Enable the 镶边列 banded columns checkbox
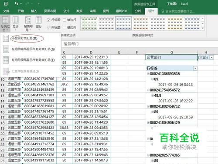The image size is (218, 164). click(x=65, y=27)
